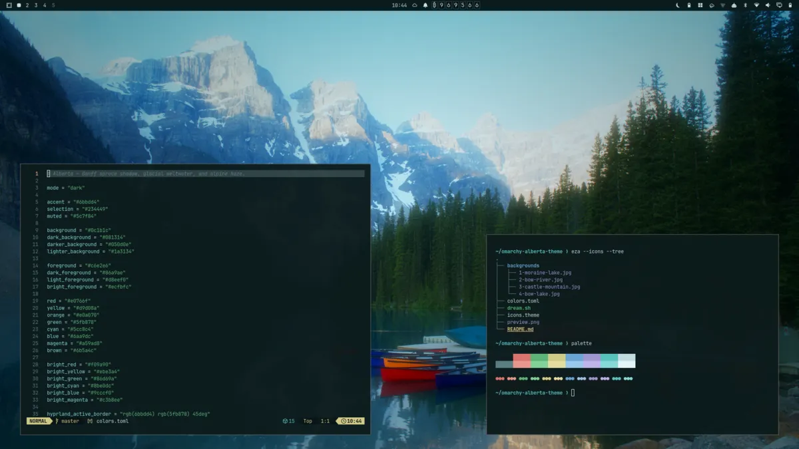Click dream.sh in terminal tree

click(519, 308)
